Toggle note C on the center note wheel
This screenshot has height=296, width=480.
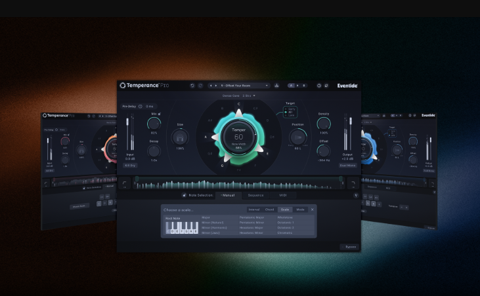(239, 104)
